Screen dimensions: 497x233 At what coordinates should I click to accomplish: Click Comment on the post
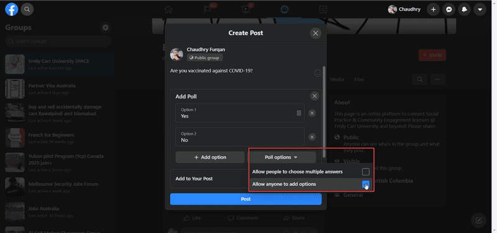(243, 218)
